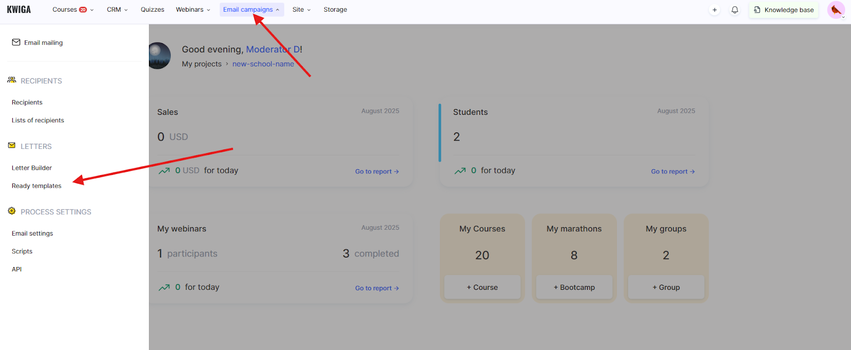The image size is (851, 350).
Task: Open the Webinars dropdown menu
Action: pos(193,10)
